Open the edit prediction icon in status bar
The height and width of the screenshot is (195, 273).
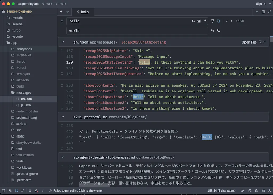click(x=243, y=191)
